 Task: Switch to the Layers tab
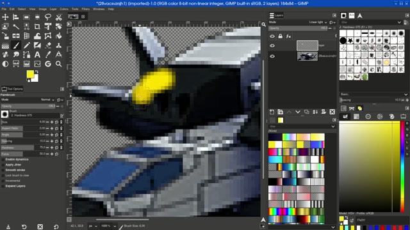click(276, 15)
